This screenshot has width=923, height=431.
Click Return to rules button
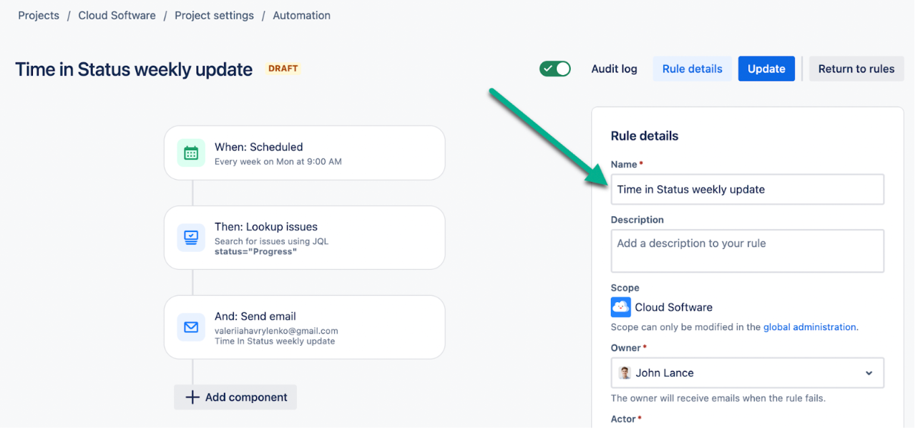coord(856,69)
